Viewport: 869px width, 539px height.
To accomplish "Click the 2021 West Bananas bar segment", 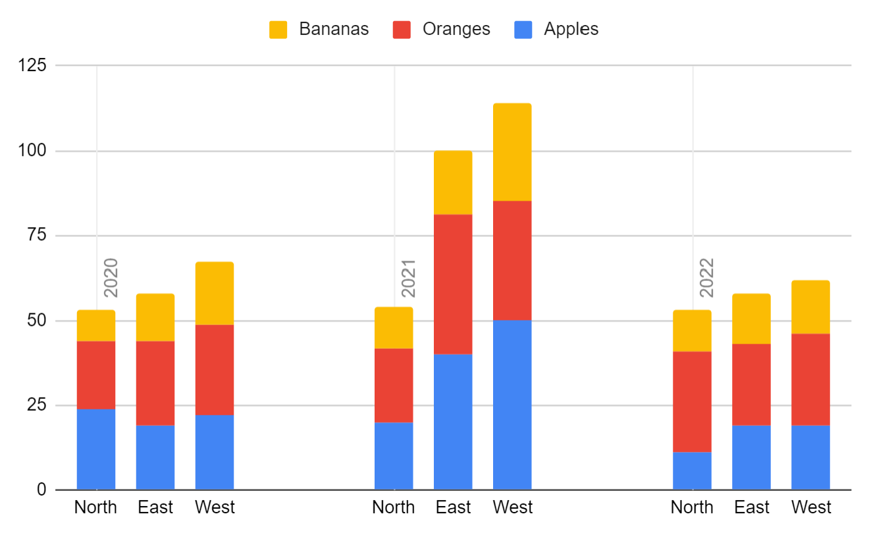I will coord(512,152).
